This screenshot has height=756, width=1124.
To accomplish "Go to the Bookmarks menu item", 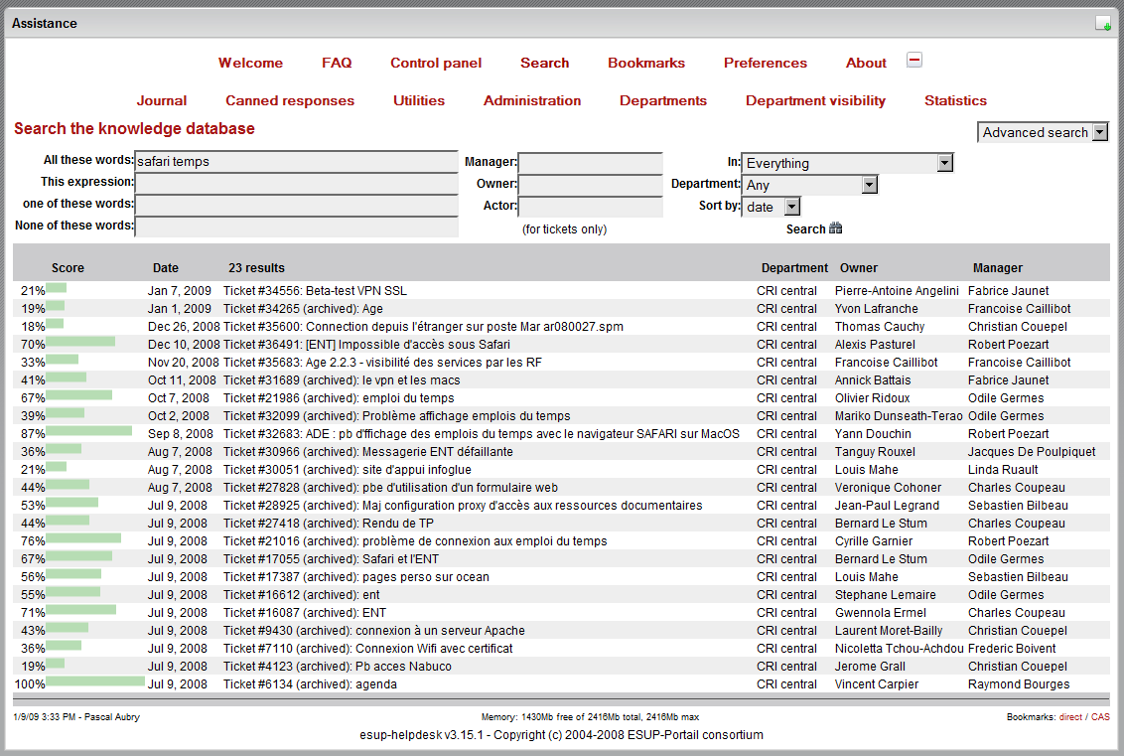I will [x=646, y=63].
